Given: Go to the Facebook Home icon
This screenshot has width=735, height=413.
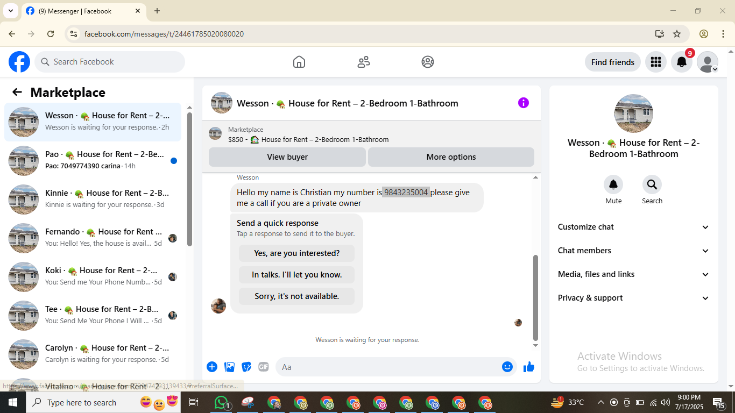Looking at the screenshot, I should click(299, 62).
